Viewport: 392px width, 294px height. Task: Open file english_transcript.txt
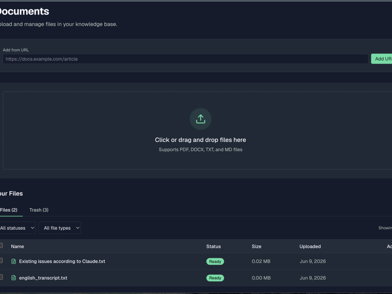(43, 278)
